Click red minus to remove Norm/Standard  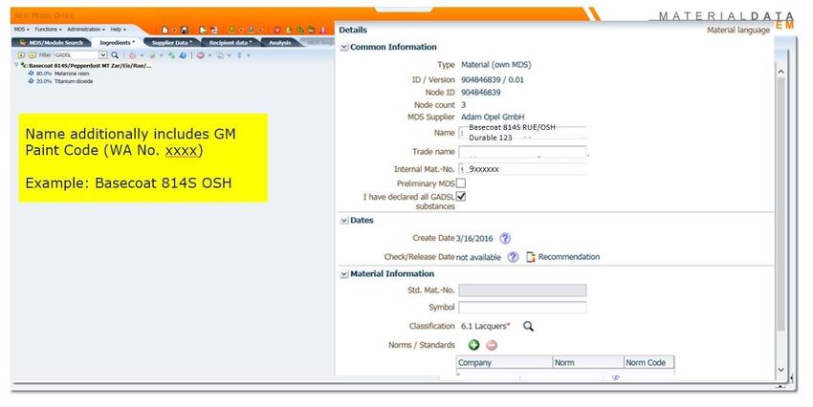click(x=492, y=345)
